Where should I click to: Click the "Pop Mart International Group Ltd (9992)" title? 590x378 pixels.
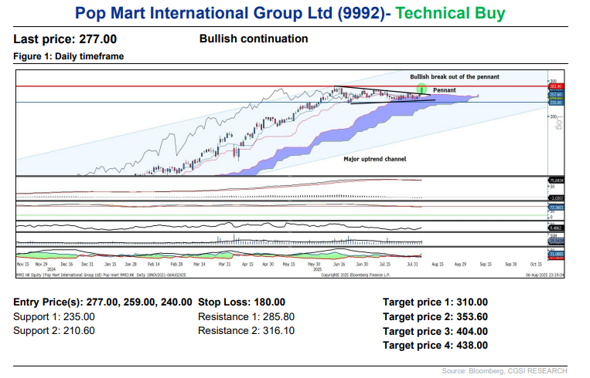[230, 13]
